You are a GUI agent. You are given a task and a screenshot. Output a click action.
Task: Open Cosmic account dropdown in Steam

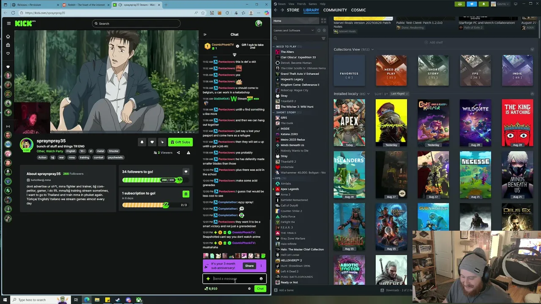(x=500, y=4)
